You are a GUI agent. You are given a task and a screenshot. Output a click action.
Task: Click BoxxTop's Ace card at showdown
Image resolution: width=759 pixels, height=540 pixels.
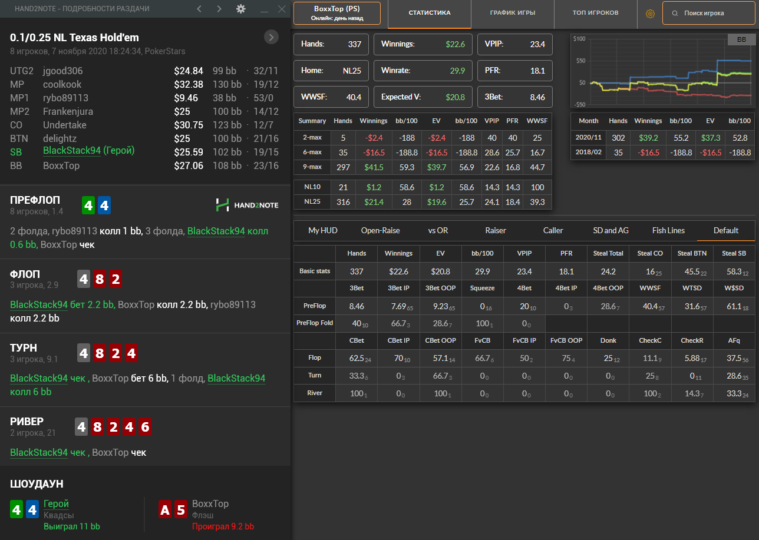tap(165, 509)
